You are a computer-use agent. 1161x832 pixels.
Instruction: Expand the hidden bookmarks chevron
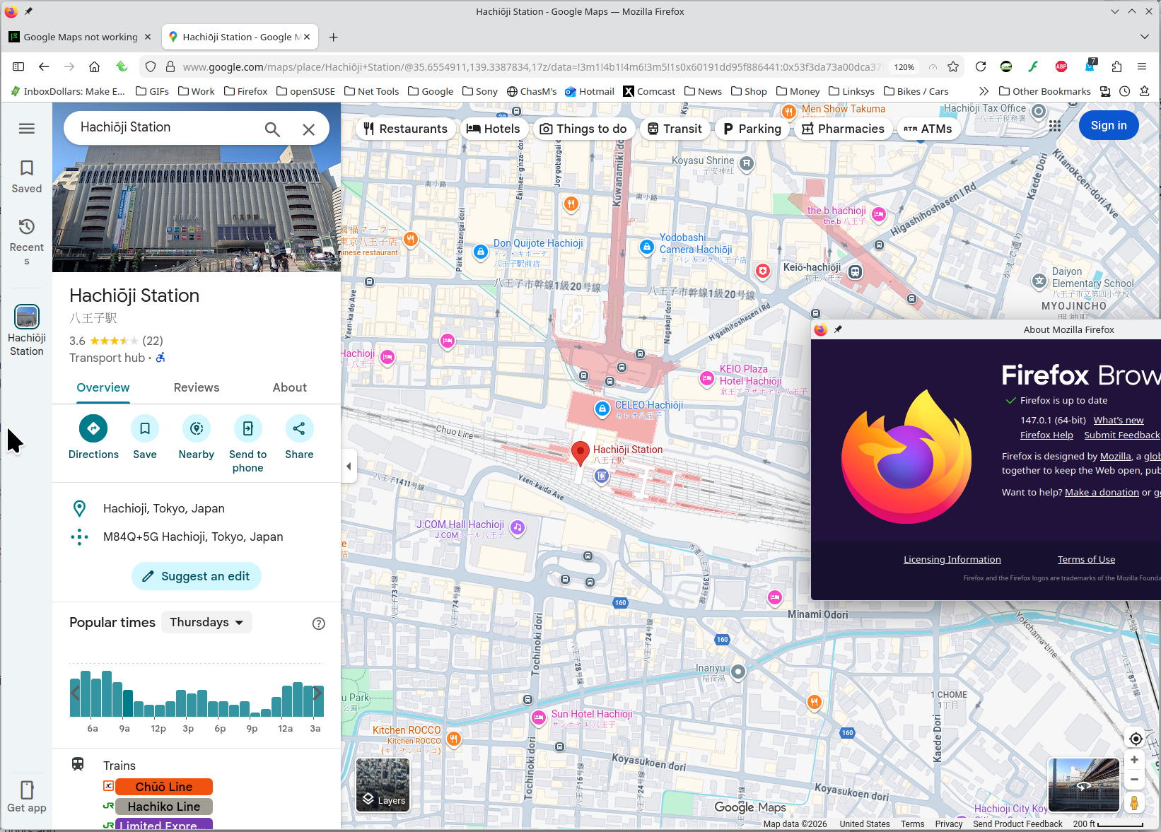coord(983,91)
